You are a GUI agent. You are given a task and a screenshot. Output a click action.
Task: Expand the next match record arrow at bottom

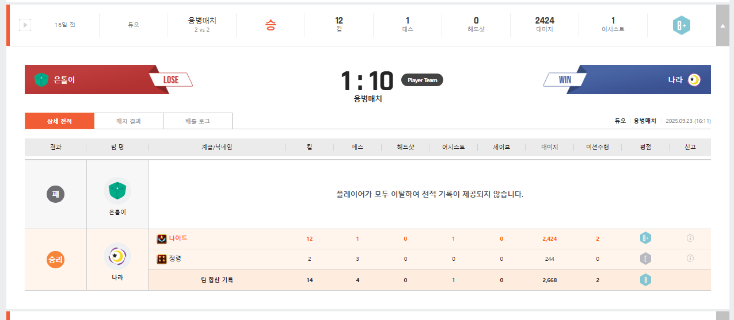722,316
